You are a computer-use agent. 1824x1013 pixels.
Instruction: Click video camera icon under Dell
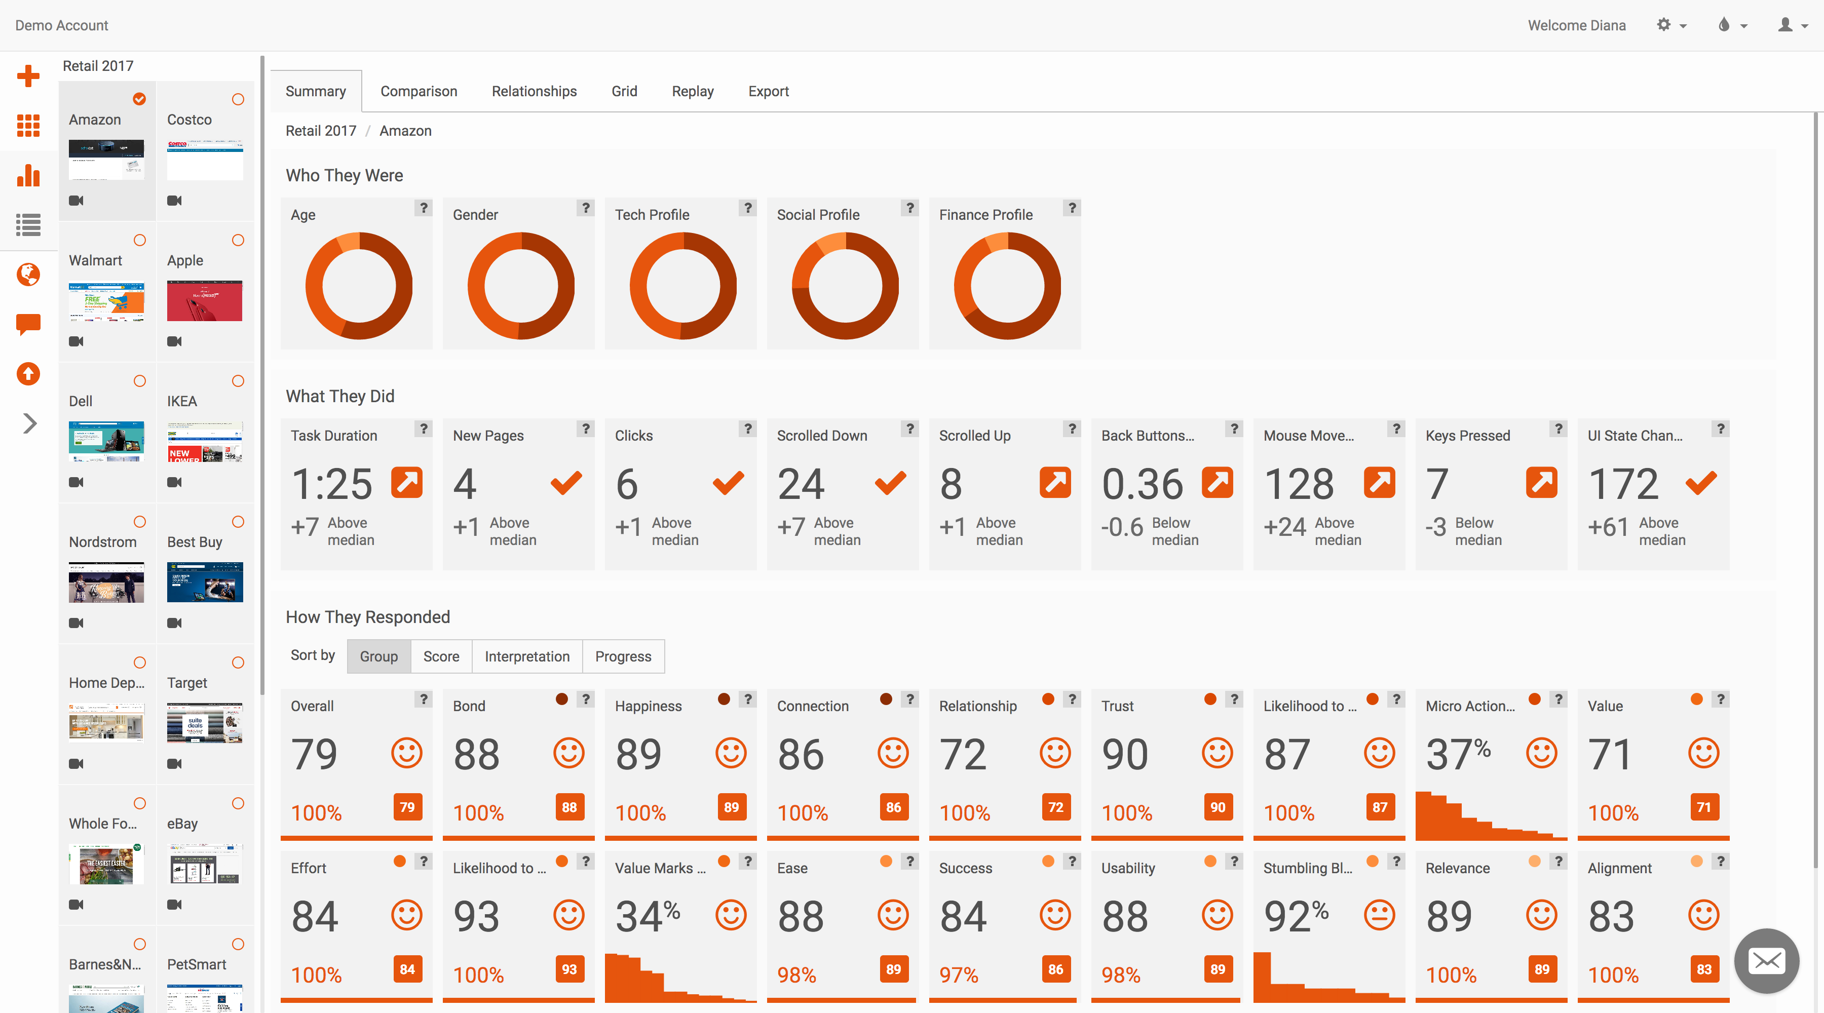[76, 482]
